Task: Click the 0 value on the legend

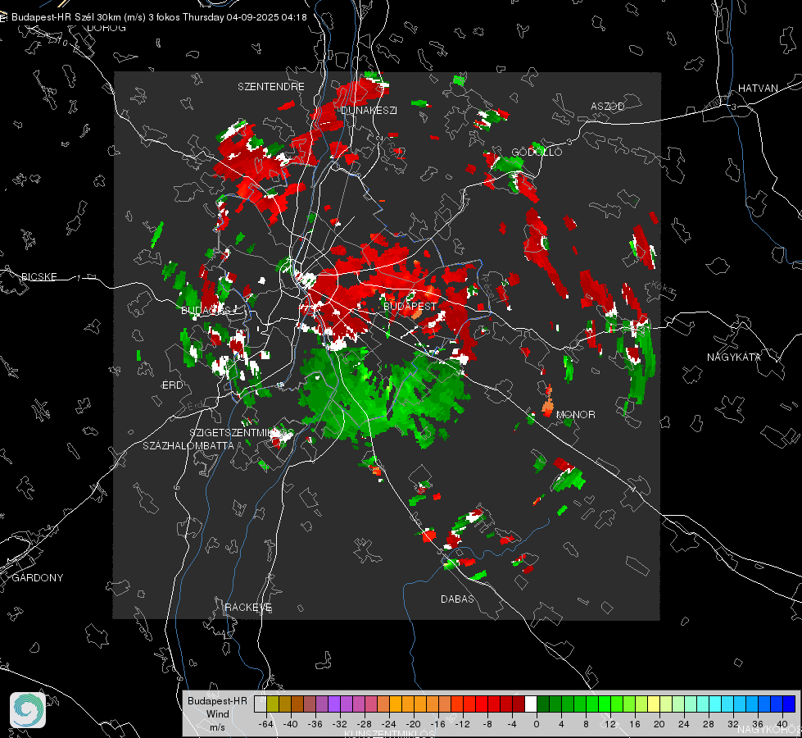Action: coord(537,724)
